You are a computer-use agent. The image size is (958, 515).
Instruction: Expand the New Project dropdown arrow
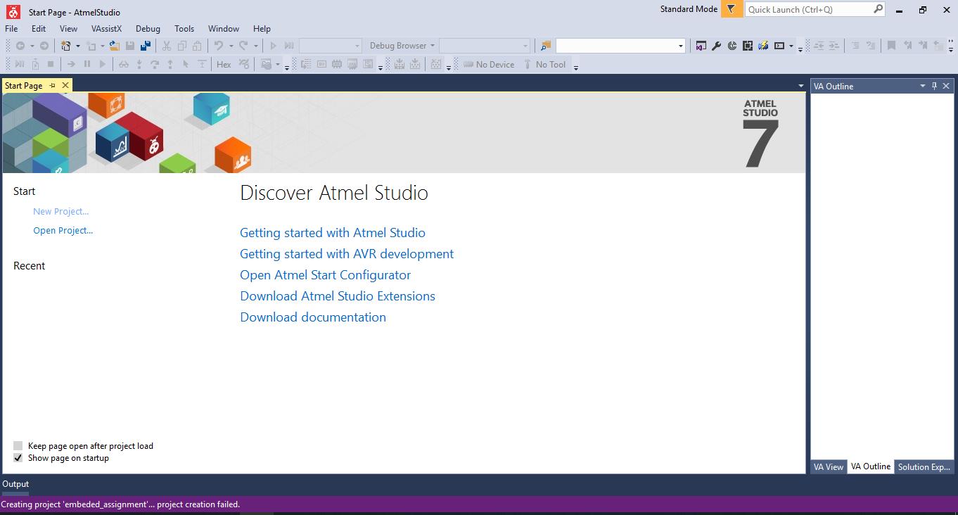77,46
